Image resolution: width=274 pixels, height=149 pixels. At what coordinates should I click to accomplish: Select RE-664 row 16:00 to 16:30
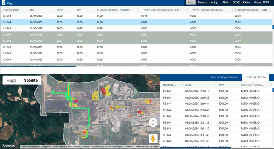[x=137, y=28]
